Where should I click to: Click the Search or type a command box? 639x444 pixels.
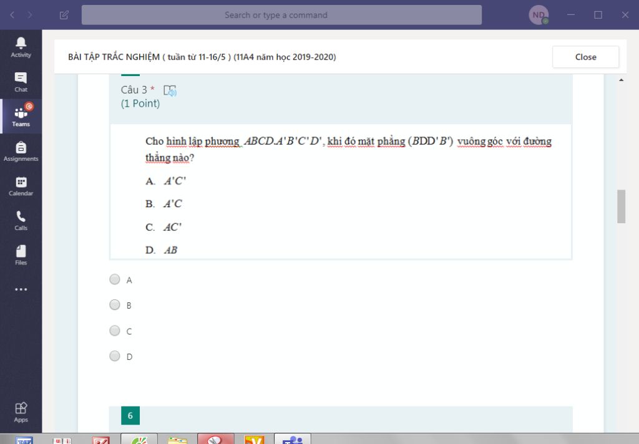click(x=281, y=15)
